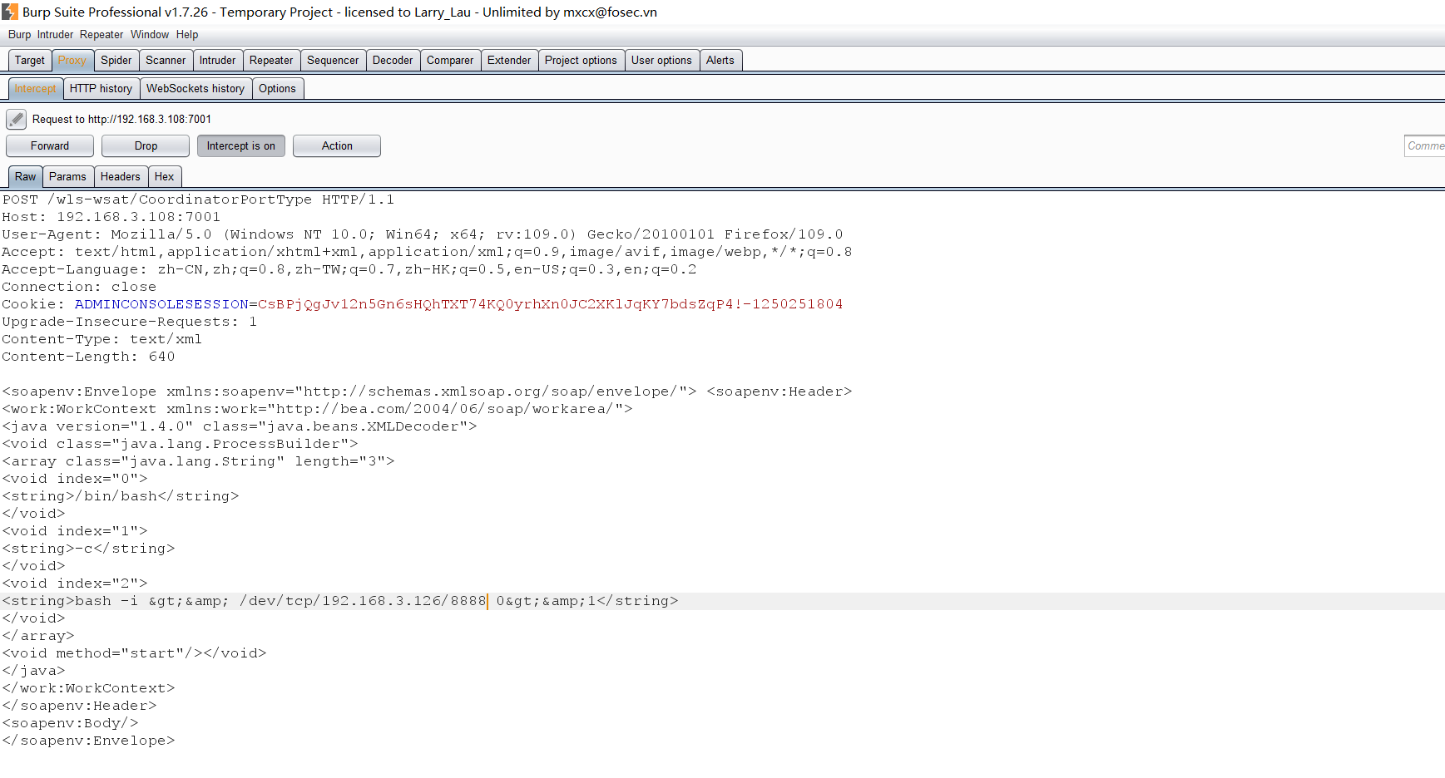Open the Repeater tool tab
Screen dimensions: 1445x778
pos(271,61)
